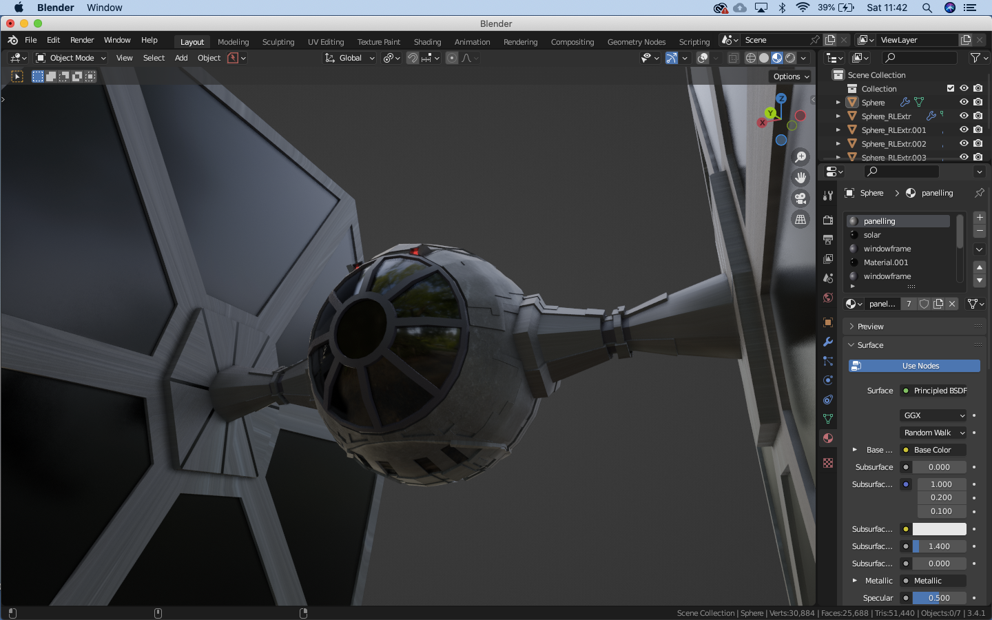Open the Physics properties tab
The image size is (992, 620).
(828, 380)
